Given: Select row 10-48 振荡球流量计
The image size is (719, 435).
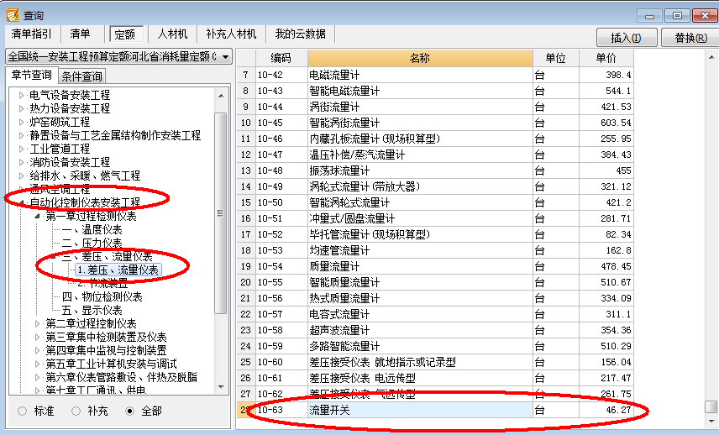Looking at the screenshot, I should pyautogui.click(x=435, y=170).
